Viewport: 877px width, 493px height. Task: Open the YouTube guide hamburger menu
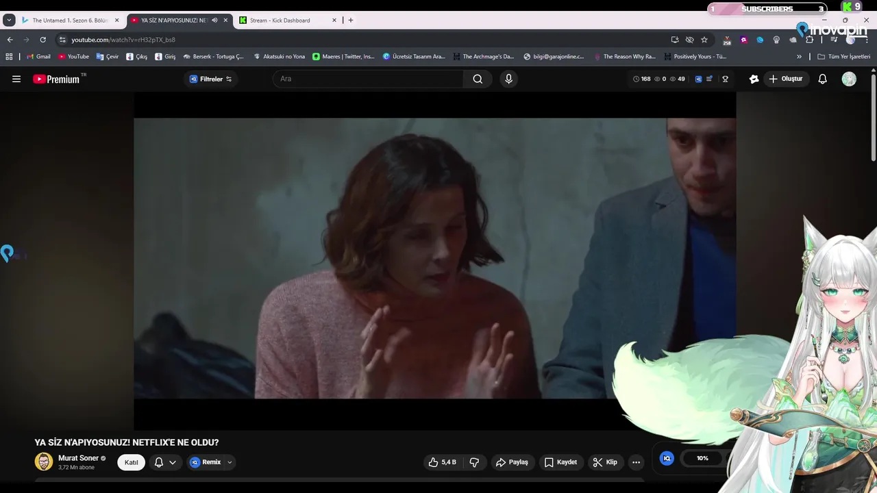(x=16, y=79)
